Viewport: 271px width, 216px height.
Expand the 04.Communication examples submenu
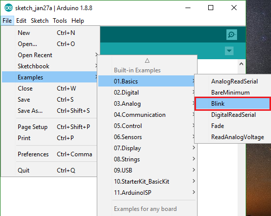[x=147, y=115]
